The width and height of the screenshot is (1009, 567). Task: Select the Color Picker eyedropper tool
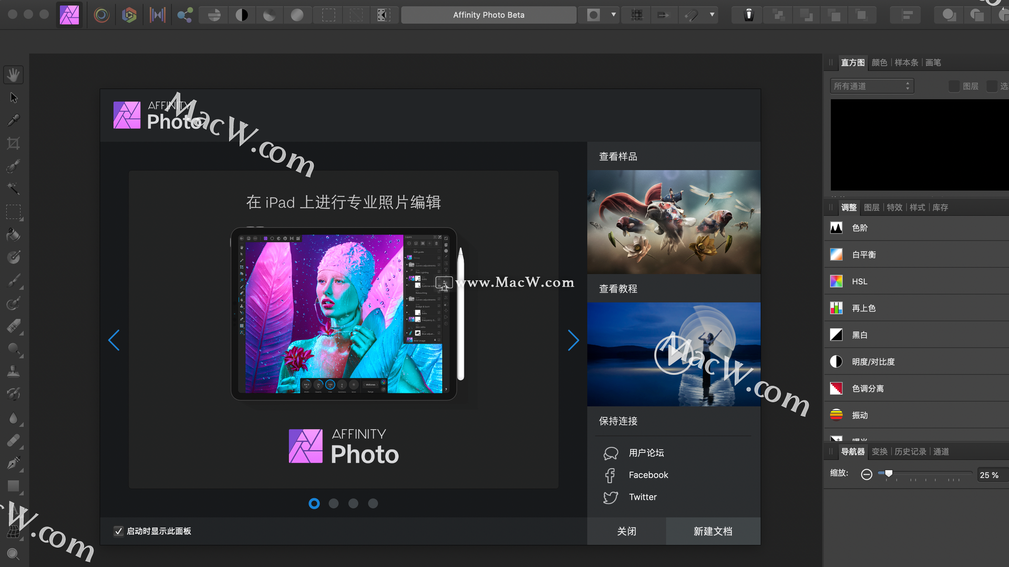(14, 121)
